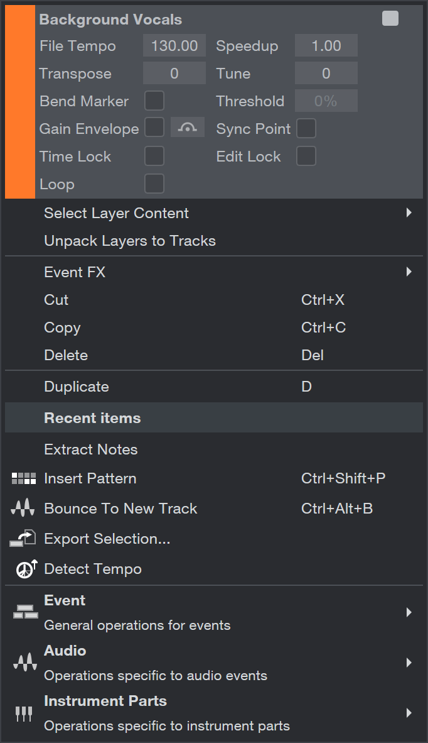Click the orange event color strip

pyautogui.click(x=20, y=102)
